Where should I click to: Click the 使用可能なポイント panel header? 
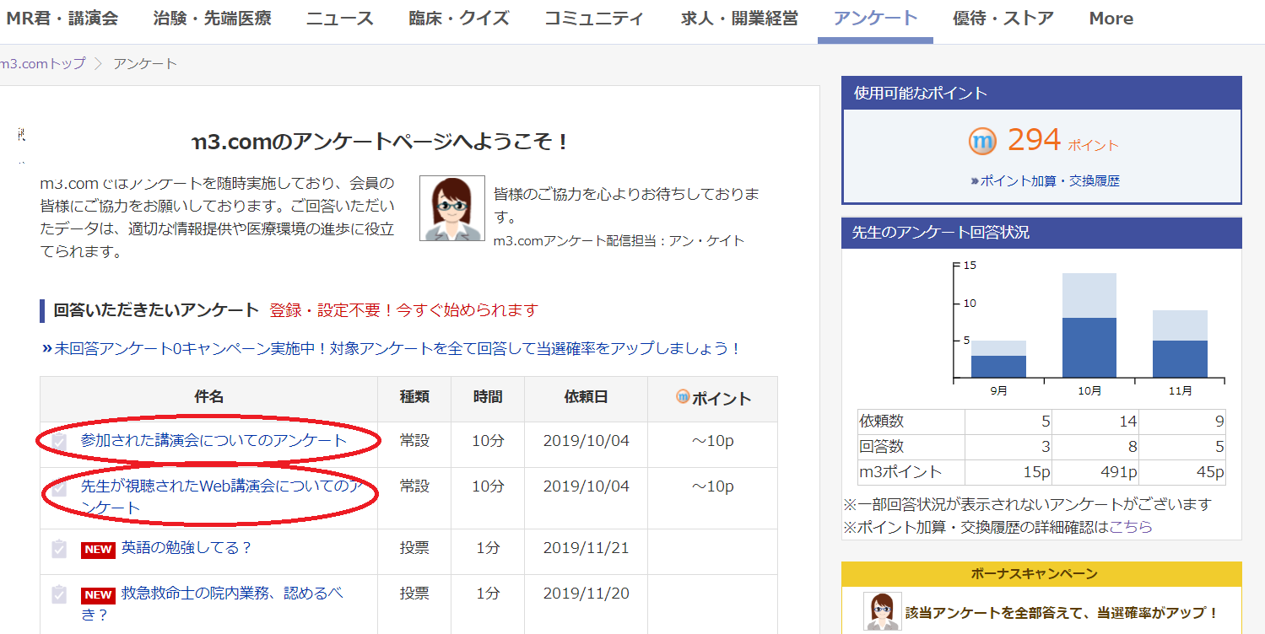1041,93
